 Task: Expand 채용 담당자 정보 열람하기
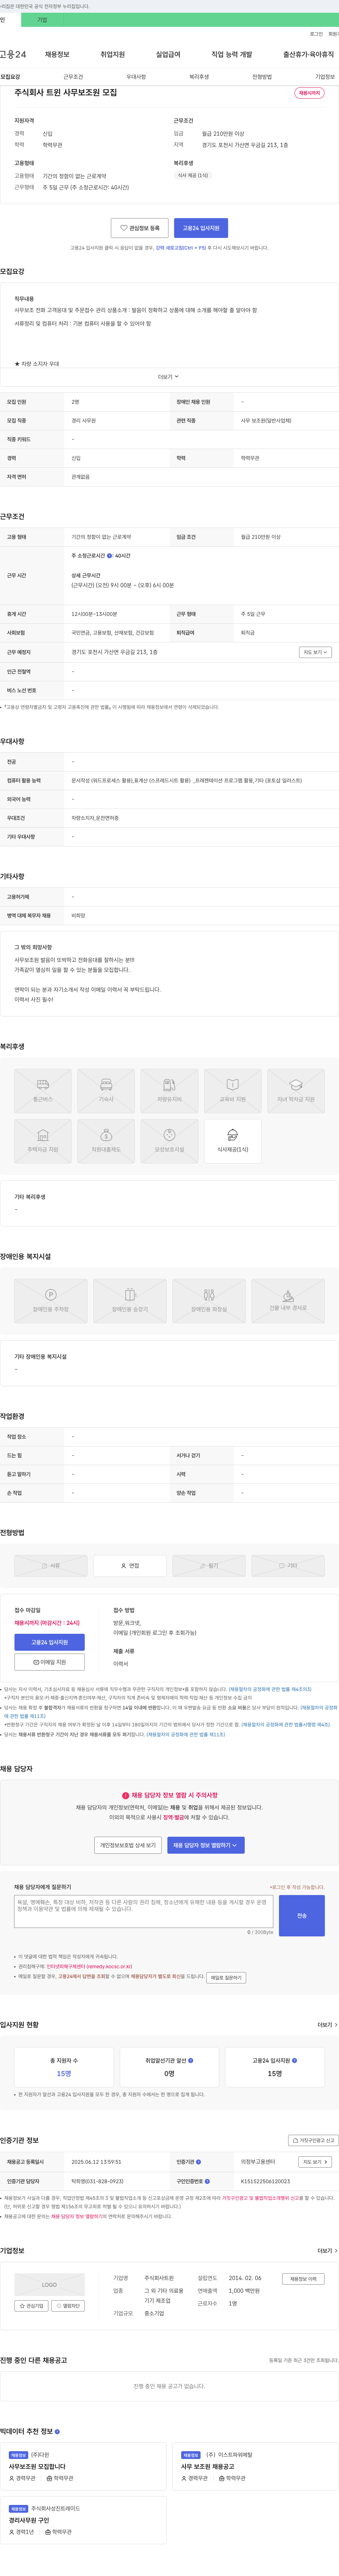(205, 1845)
